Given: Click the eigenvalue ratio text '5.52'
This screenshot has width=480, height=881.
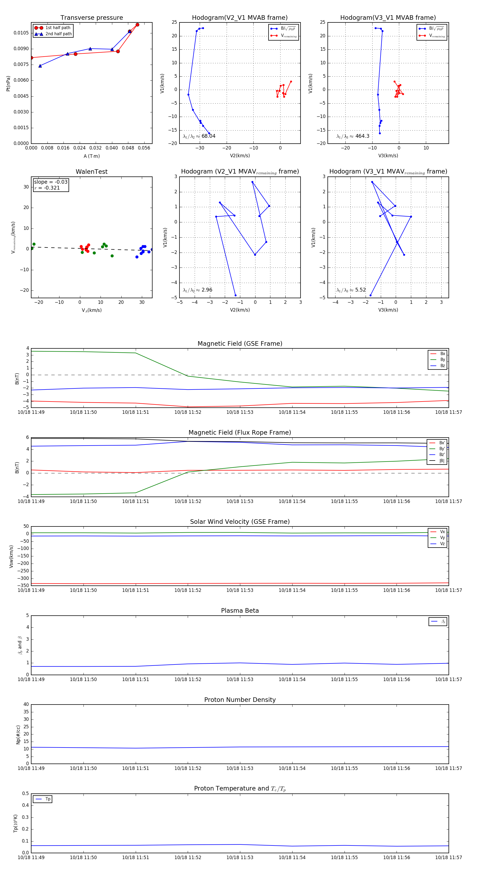Looking at the screenshot, I should click(x=361, y=290).
